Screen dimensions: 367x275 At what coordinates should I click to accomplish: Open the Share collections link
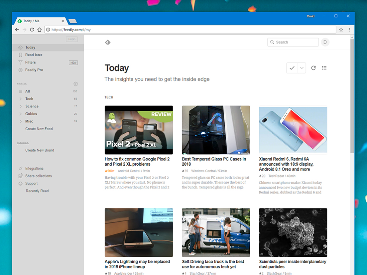point(39,176)
